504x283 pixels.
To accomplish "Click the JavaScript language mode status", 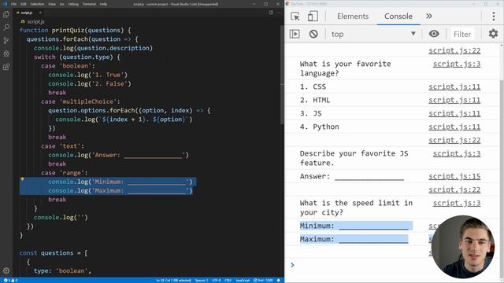I will click(243, 280).
